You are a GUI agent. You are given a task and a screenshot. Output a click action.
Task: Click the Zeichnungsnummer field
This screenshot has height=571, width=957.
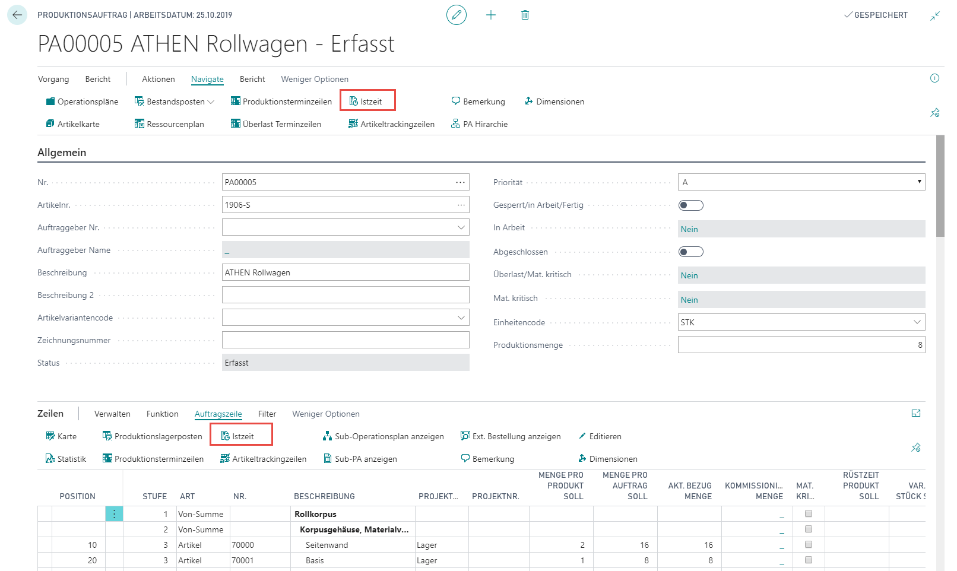[346, 340]
